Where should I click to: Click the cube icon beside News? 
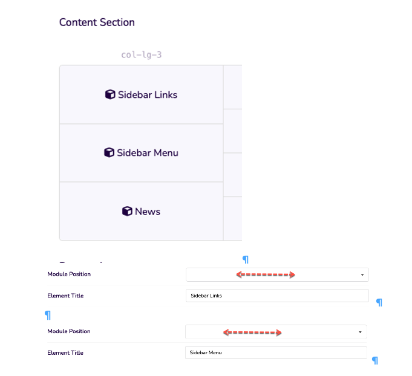127,211
